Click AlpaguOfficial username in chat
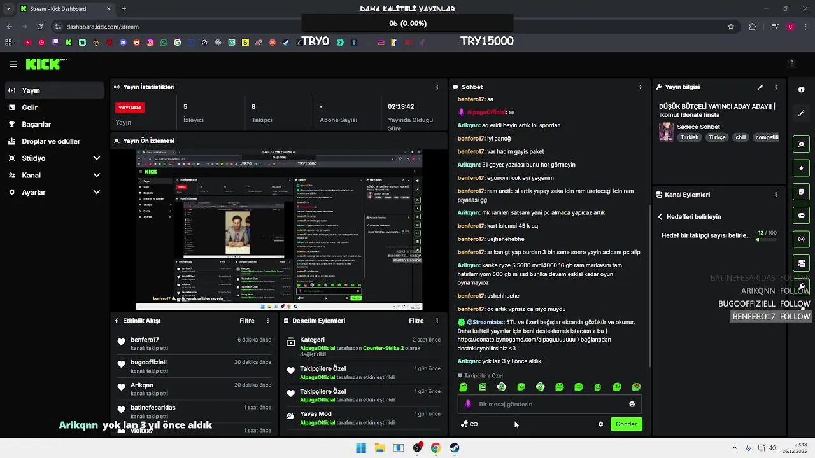815x458 pixels. 486,113
